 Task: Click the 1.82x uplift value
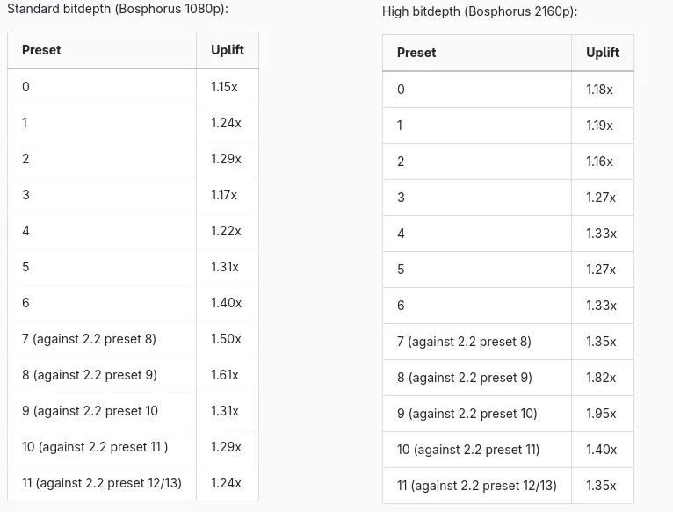[601, 378]
